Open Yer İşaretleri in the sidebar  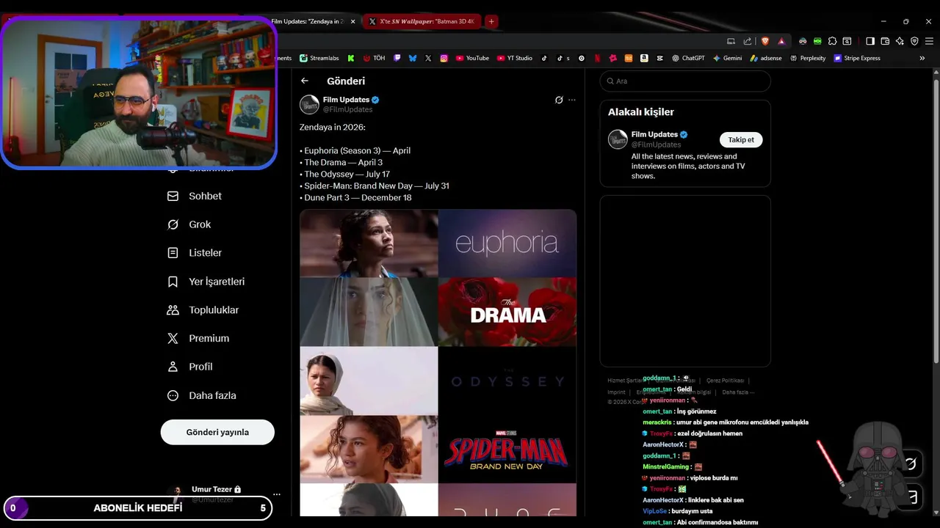click(x=206, y=282)
